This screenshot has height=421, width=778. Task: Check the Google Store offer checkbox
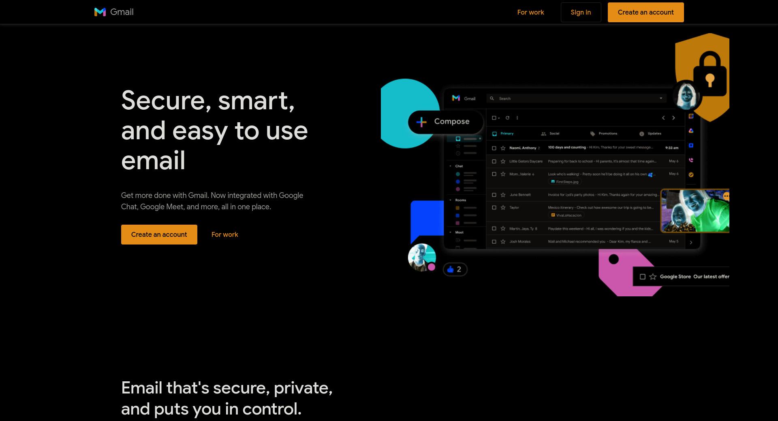tap(642, 277)
